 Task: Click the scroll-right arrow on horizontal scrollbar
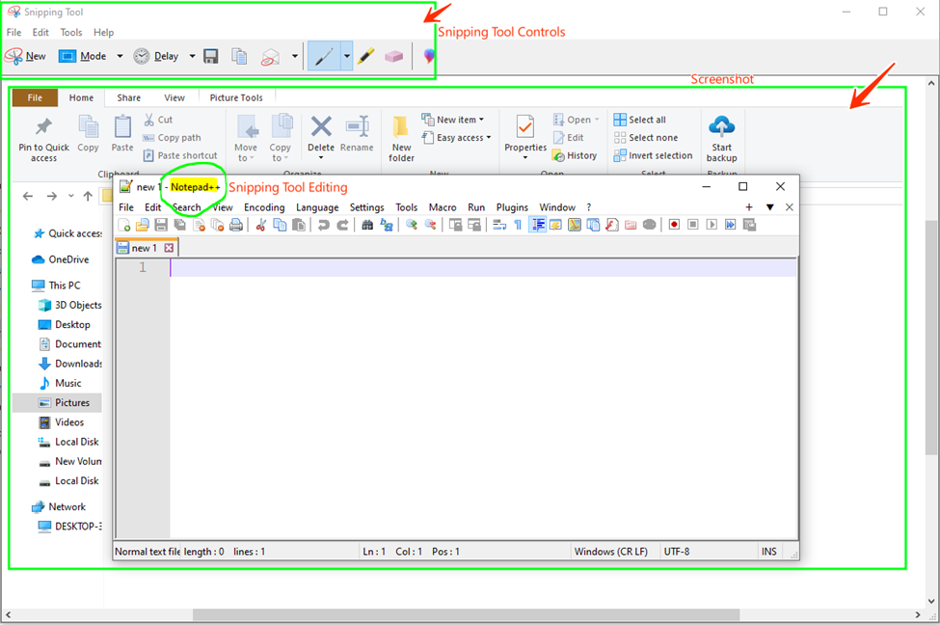pos(918,614)
